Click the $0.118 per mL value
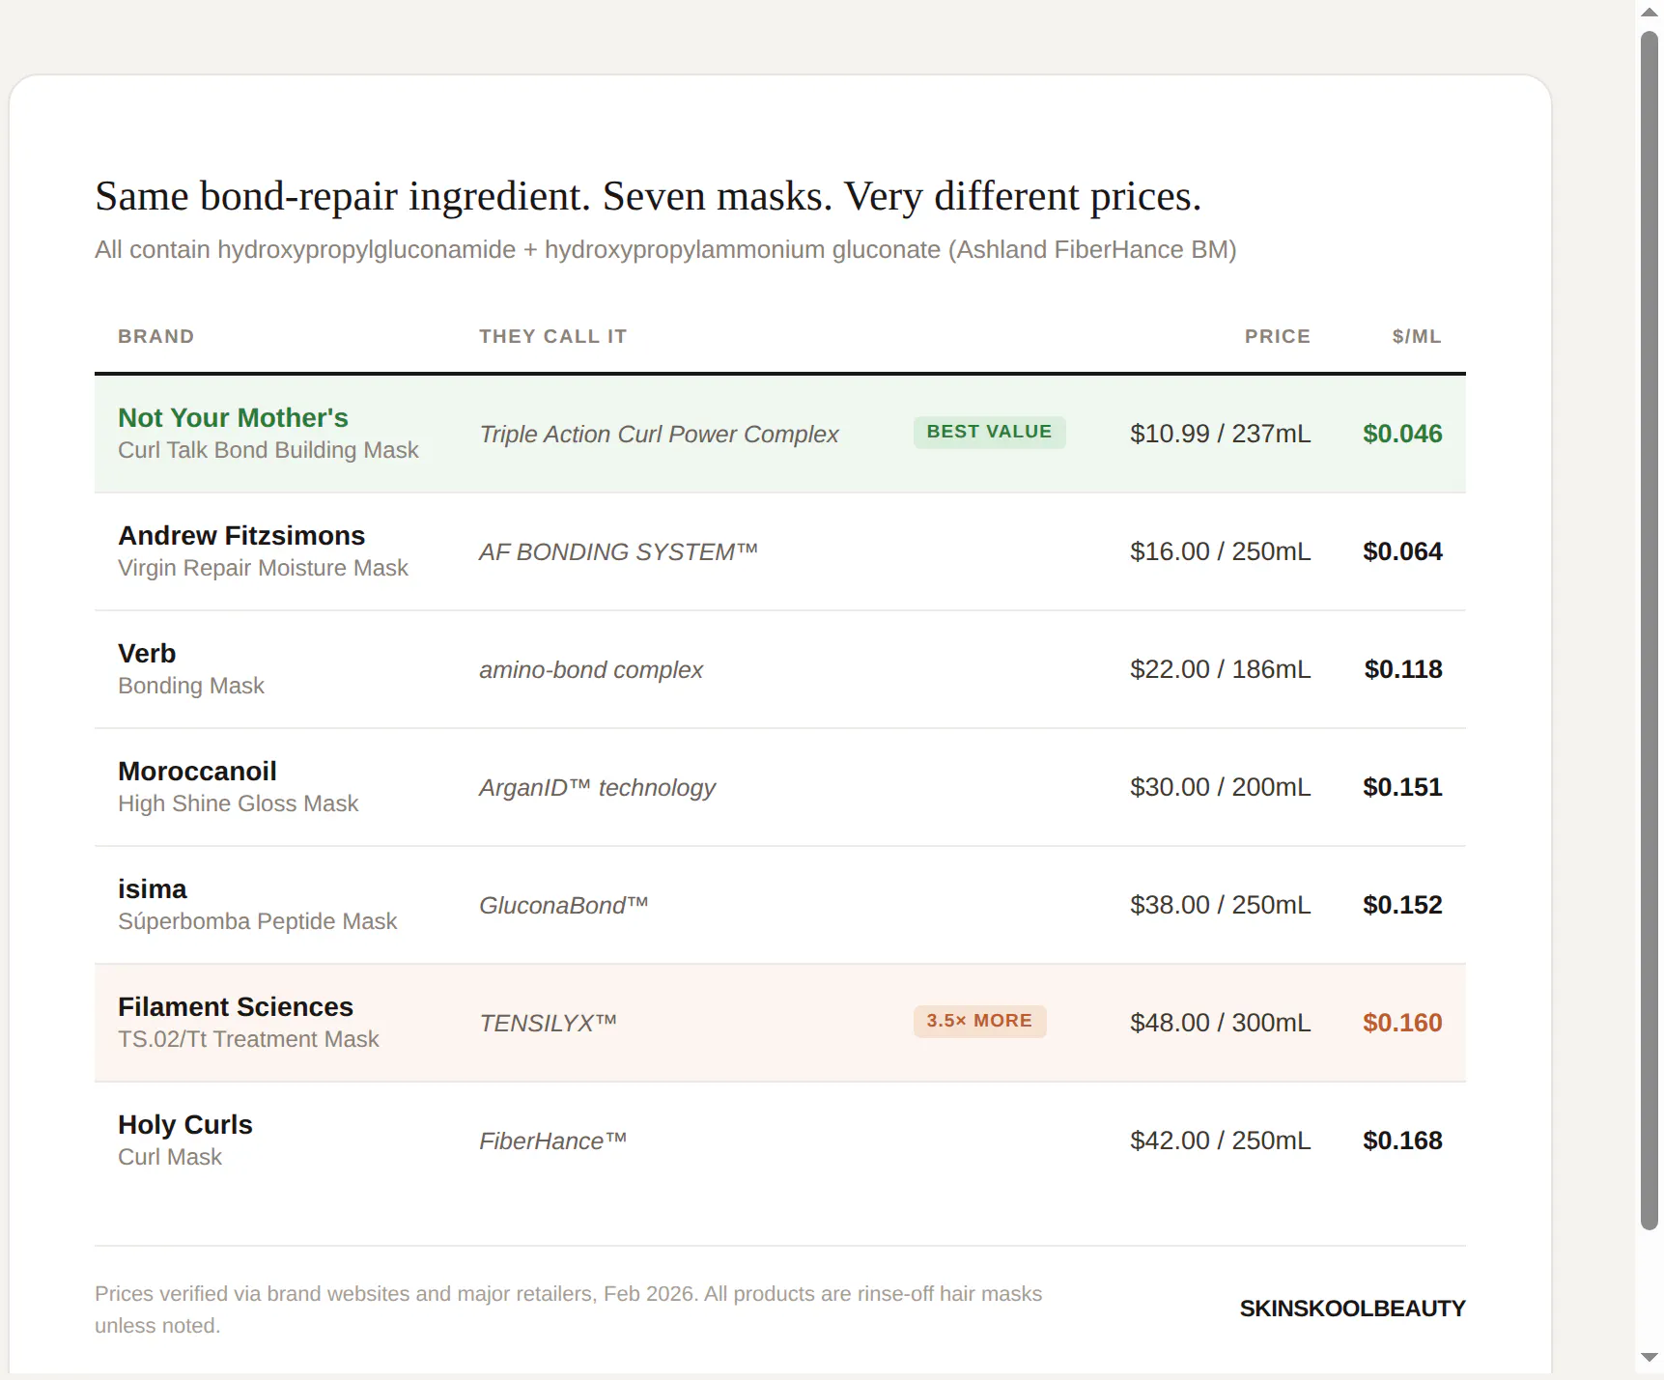The width and height of the screenshot is (1664, 1380). click(1403, 669)
